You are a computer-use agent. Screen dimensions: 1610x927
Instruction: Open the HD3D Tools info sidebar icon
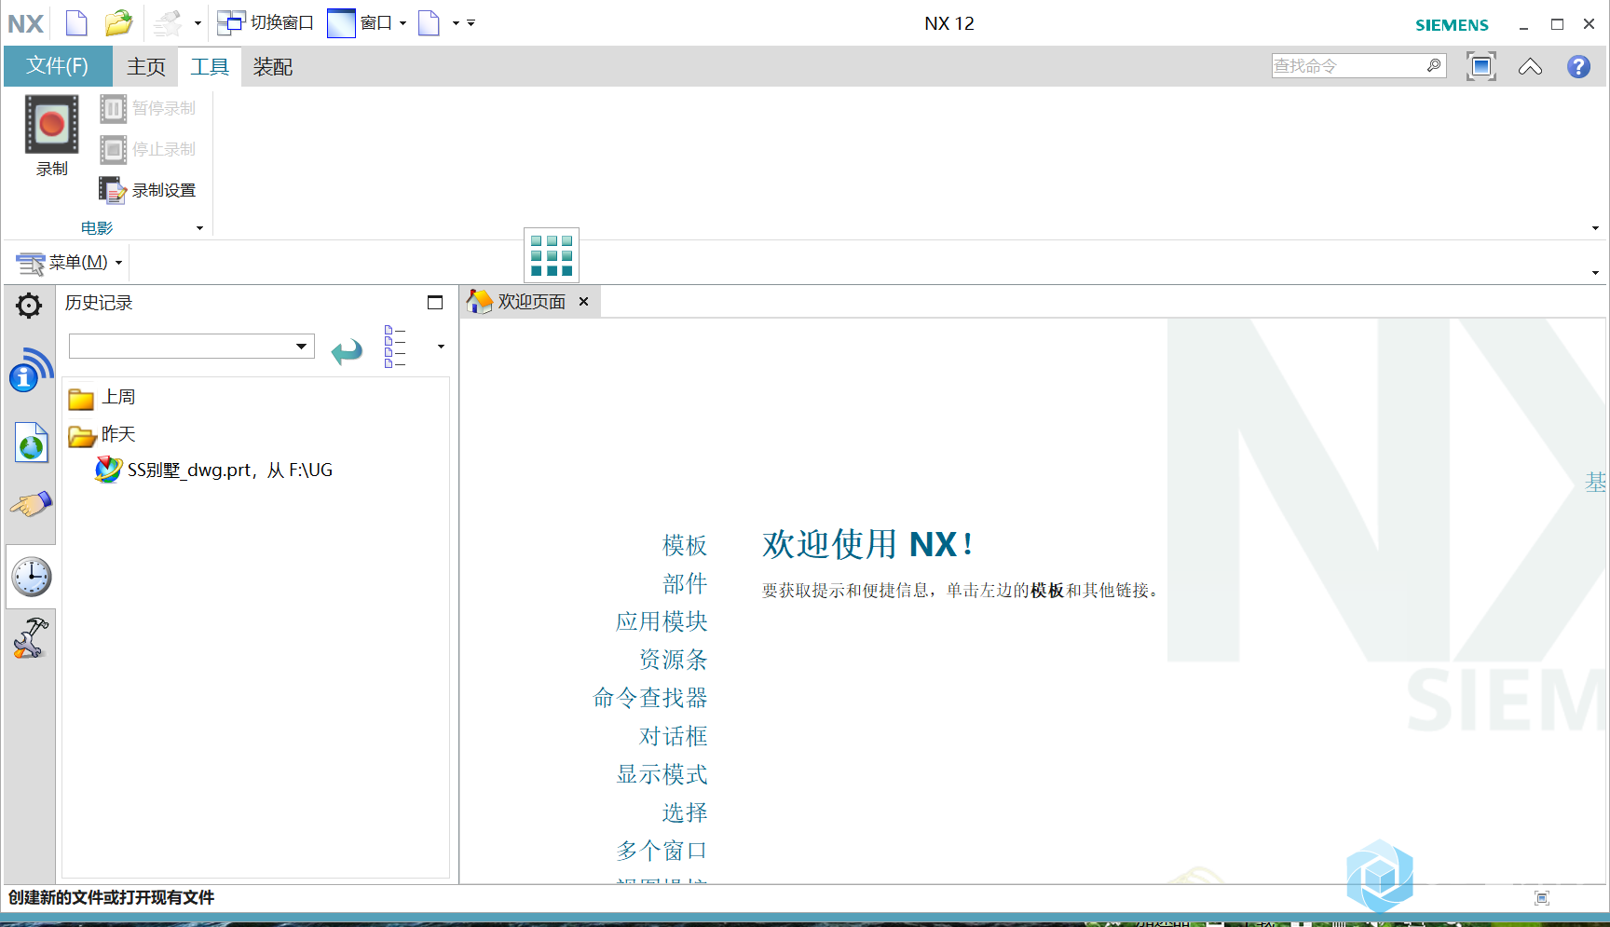tap(31, 370)
